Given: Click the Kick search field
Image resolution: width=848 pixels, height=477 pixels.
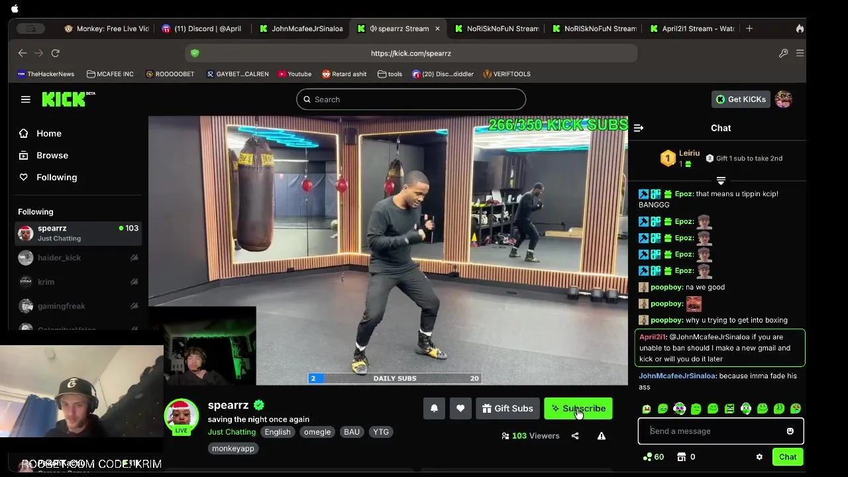Looking at the screenshot, I should pyautogui.click(x=411, y=99).
